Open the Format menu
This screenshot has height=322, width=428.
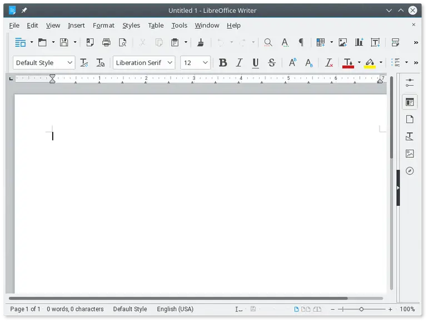tap(103, 26)
